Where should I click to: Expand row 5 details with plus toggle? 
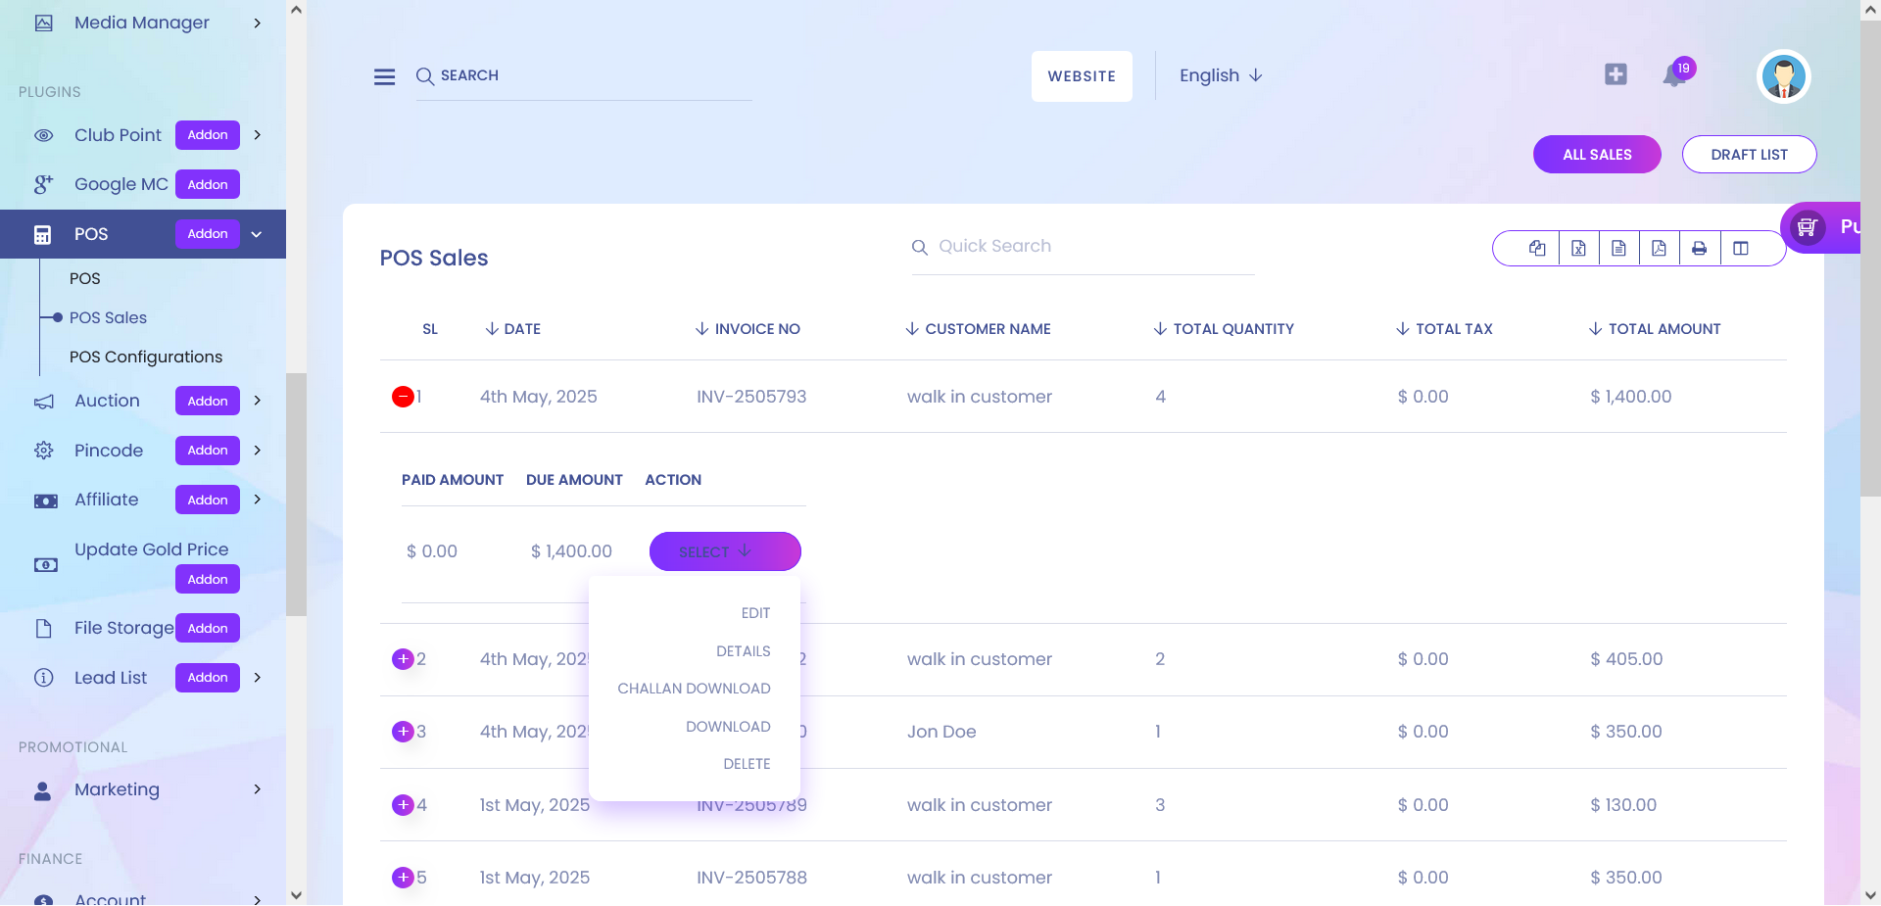(x=403, y=878)
